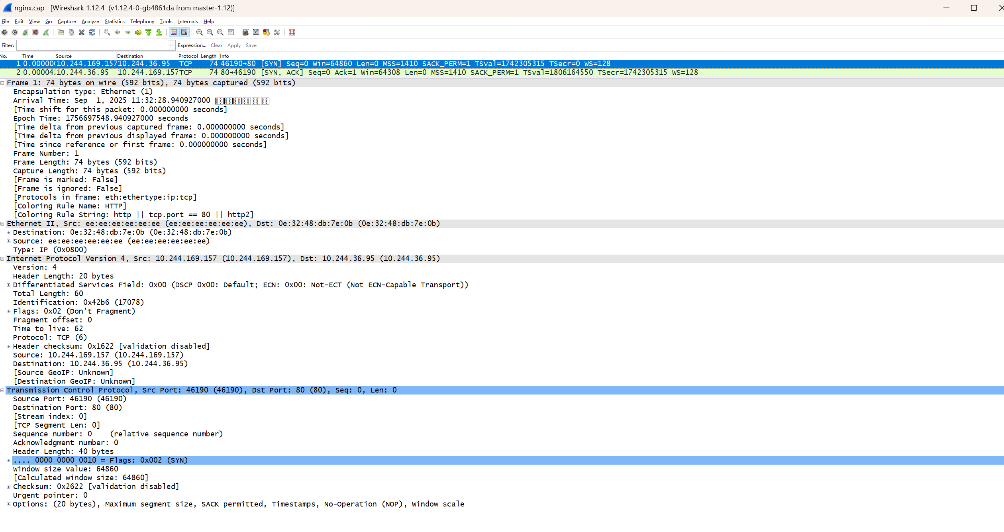The height and width of the screenshot is (532, 1004).
Task: Sort by the Protocol column header
Action: pyautogui.click(x=188, y=56)
